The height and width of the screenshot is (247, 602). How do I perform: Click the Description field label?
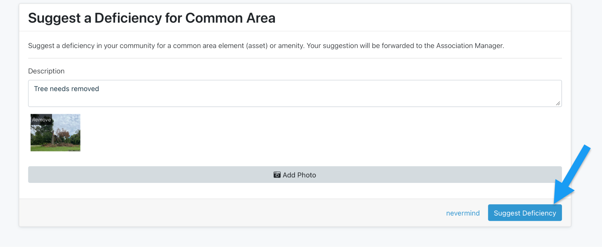point(46,71)
